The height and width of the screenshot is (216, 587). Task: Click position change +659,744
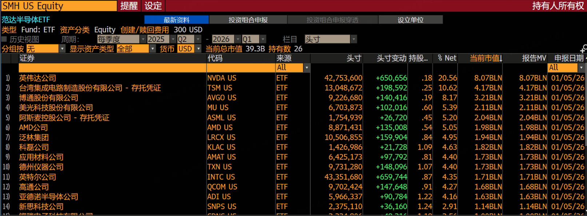point(391,177)
